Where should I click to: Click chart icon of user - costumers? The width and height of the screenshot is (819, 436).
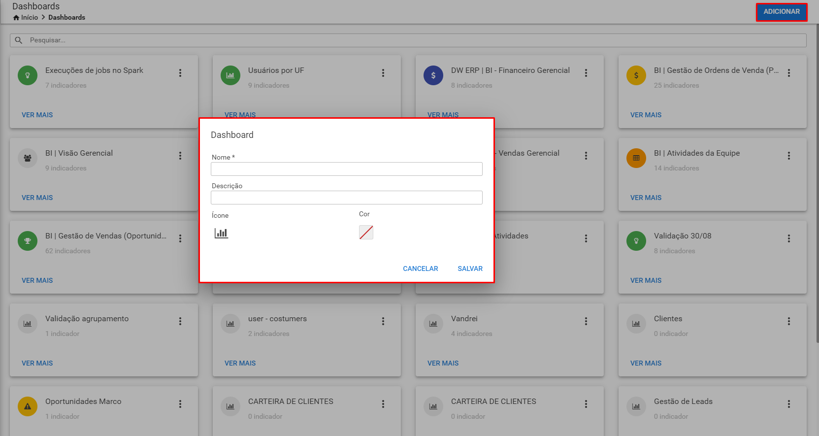230,324
